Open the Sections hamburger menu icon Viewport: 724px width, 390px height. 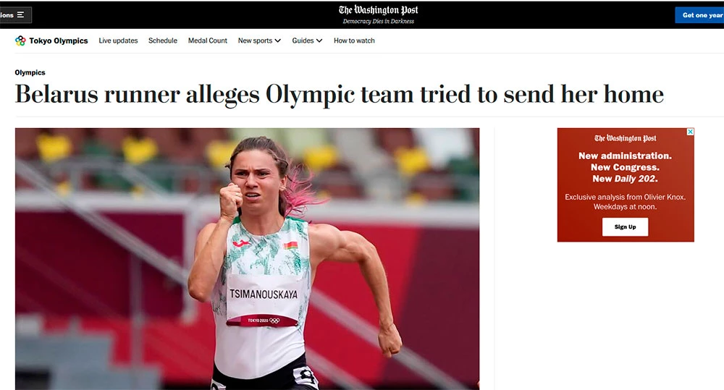coord(20,14)
